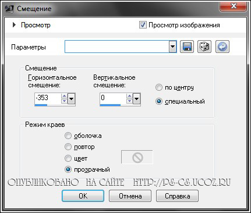Click the randomize parameters dice icon
The height and width of the screenshot is (213, 251).
coord(204,47)
